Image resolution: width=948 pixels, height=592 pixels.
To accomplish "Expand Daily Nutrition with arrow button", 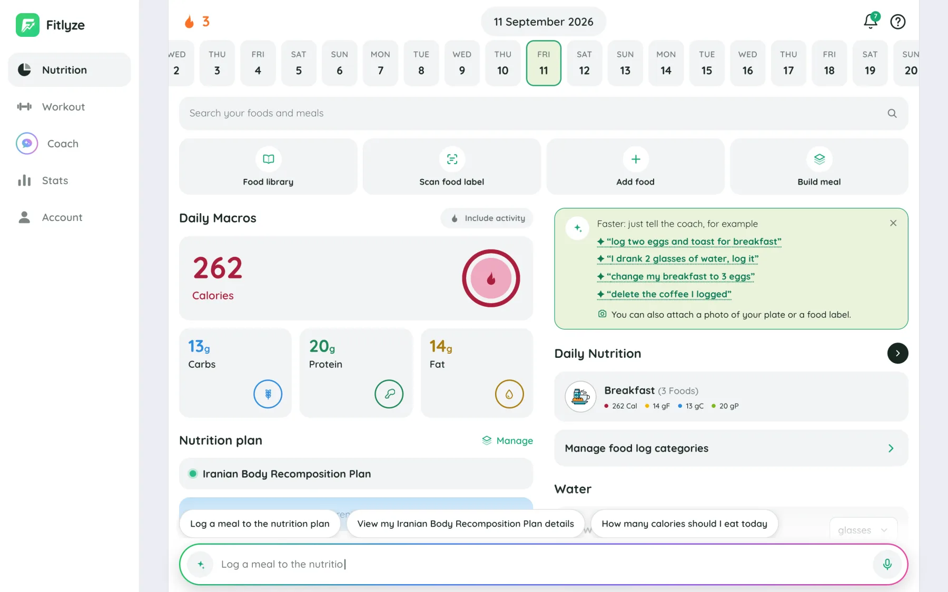I will (897, 353).
